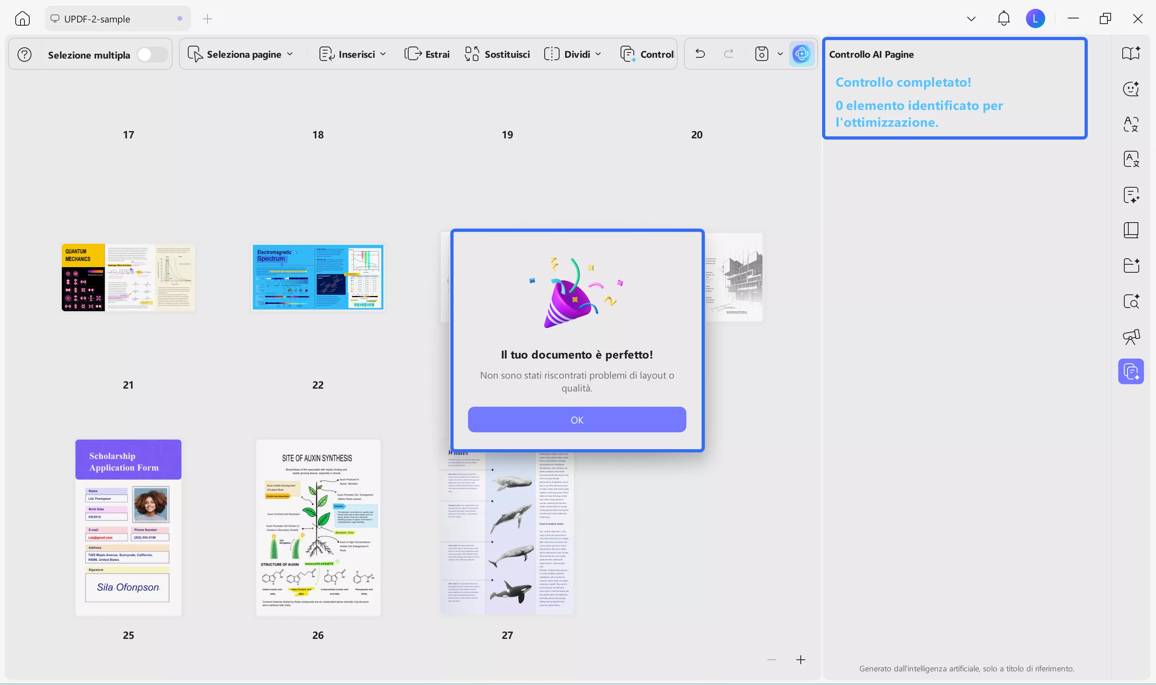
Task: Expand the Inserisci dropdown arrow
Action: click(383, 55)
